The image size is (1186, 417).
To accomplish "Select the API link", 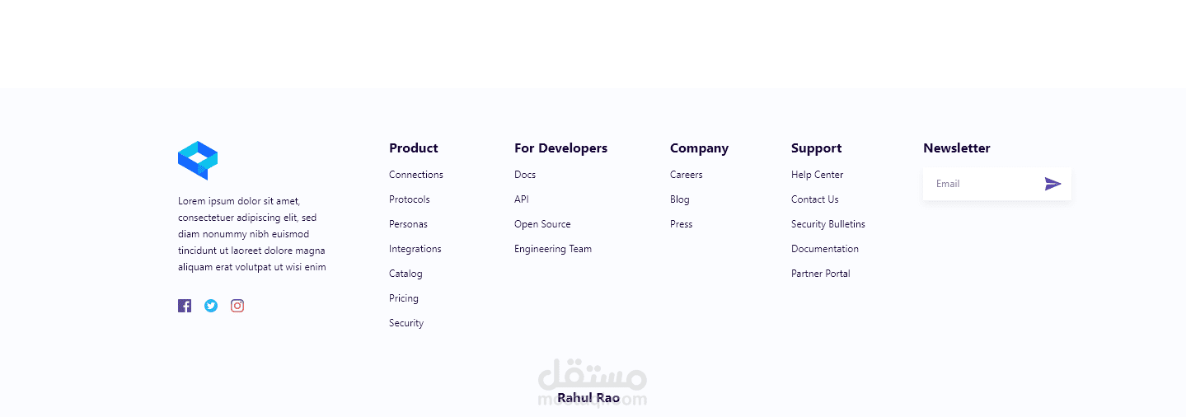I will pos(522,199).
